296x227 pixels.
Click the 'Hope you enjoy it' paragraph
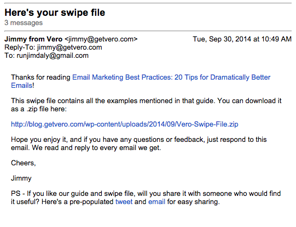tap(139, 144)
